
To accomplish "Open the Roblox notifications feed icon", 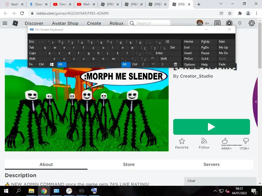I will pyautogui.click(x=217, y=23).
